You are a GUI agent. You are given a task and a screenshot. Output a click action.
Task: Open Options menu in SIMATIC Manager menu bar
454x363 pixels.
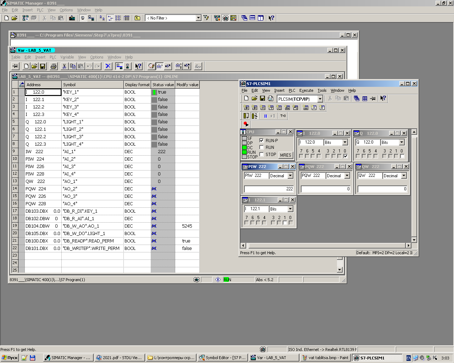[66, 10]
